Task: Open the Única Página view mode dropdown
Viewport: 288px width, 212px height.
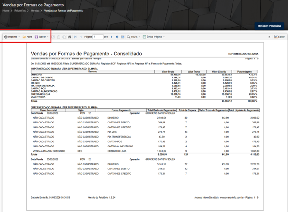Action: [x=154, y=37]
